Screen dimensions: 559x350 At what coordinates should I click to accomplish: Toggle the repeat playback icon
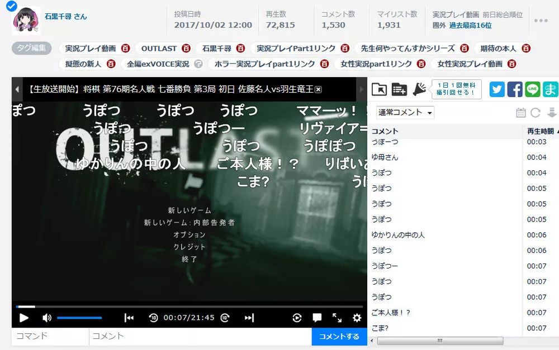point(297,318)
